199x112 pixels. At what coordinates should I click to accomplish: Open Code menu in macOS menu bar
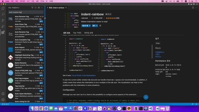coord(7,1)
